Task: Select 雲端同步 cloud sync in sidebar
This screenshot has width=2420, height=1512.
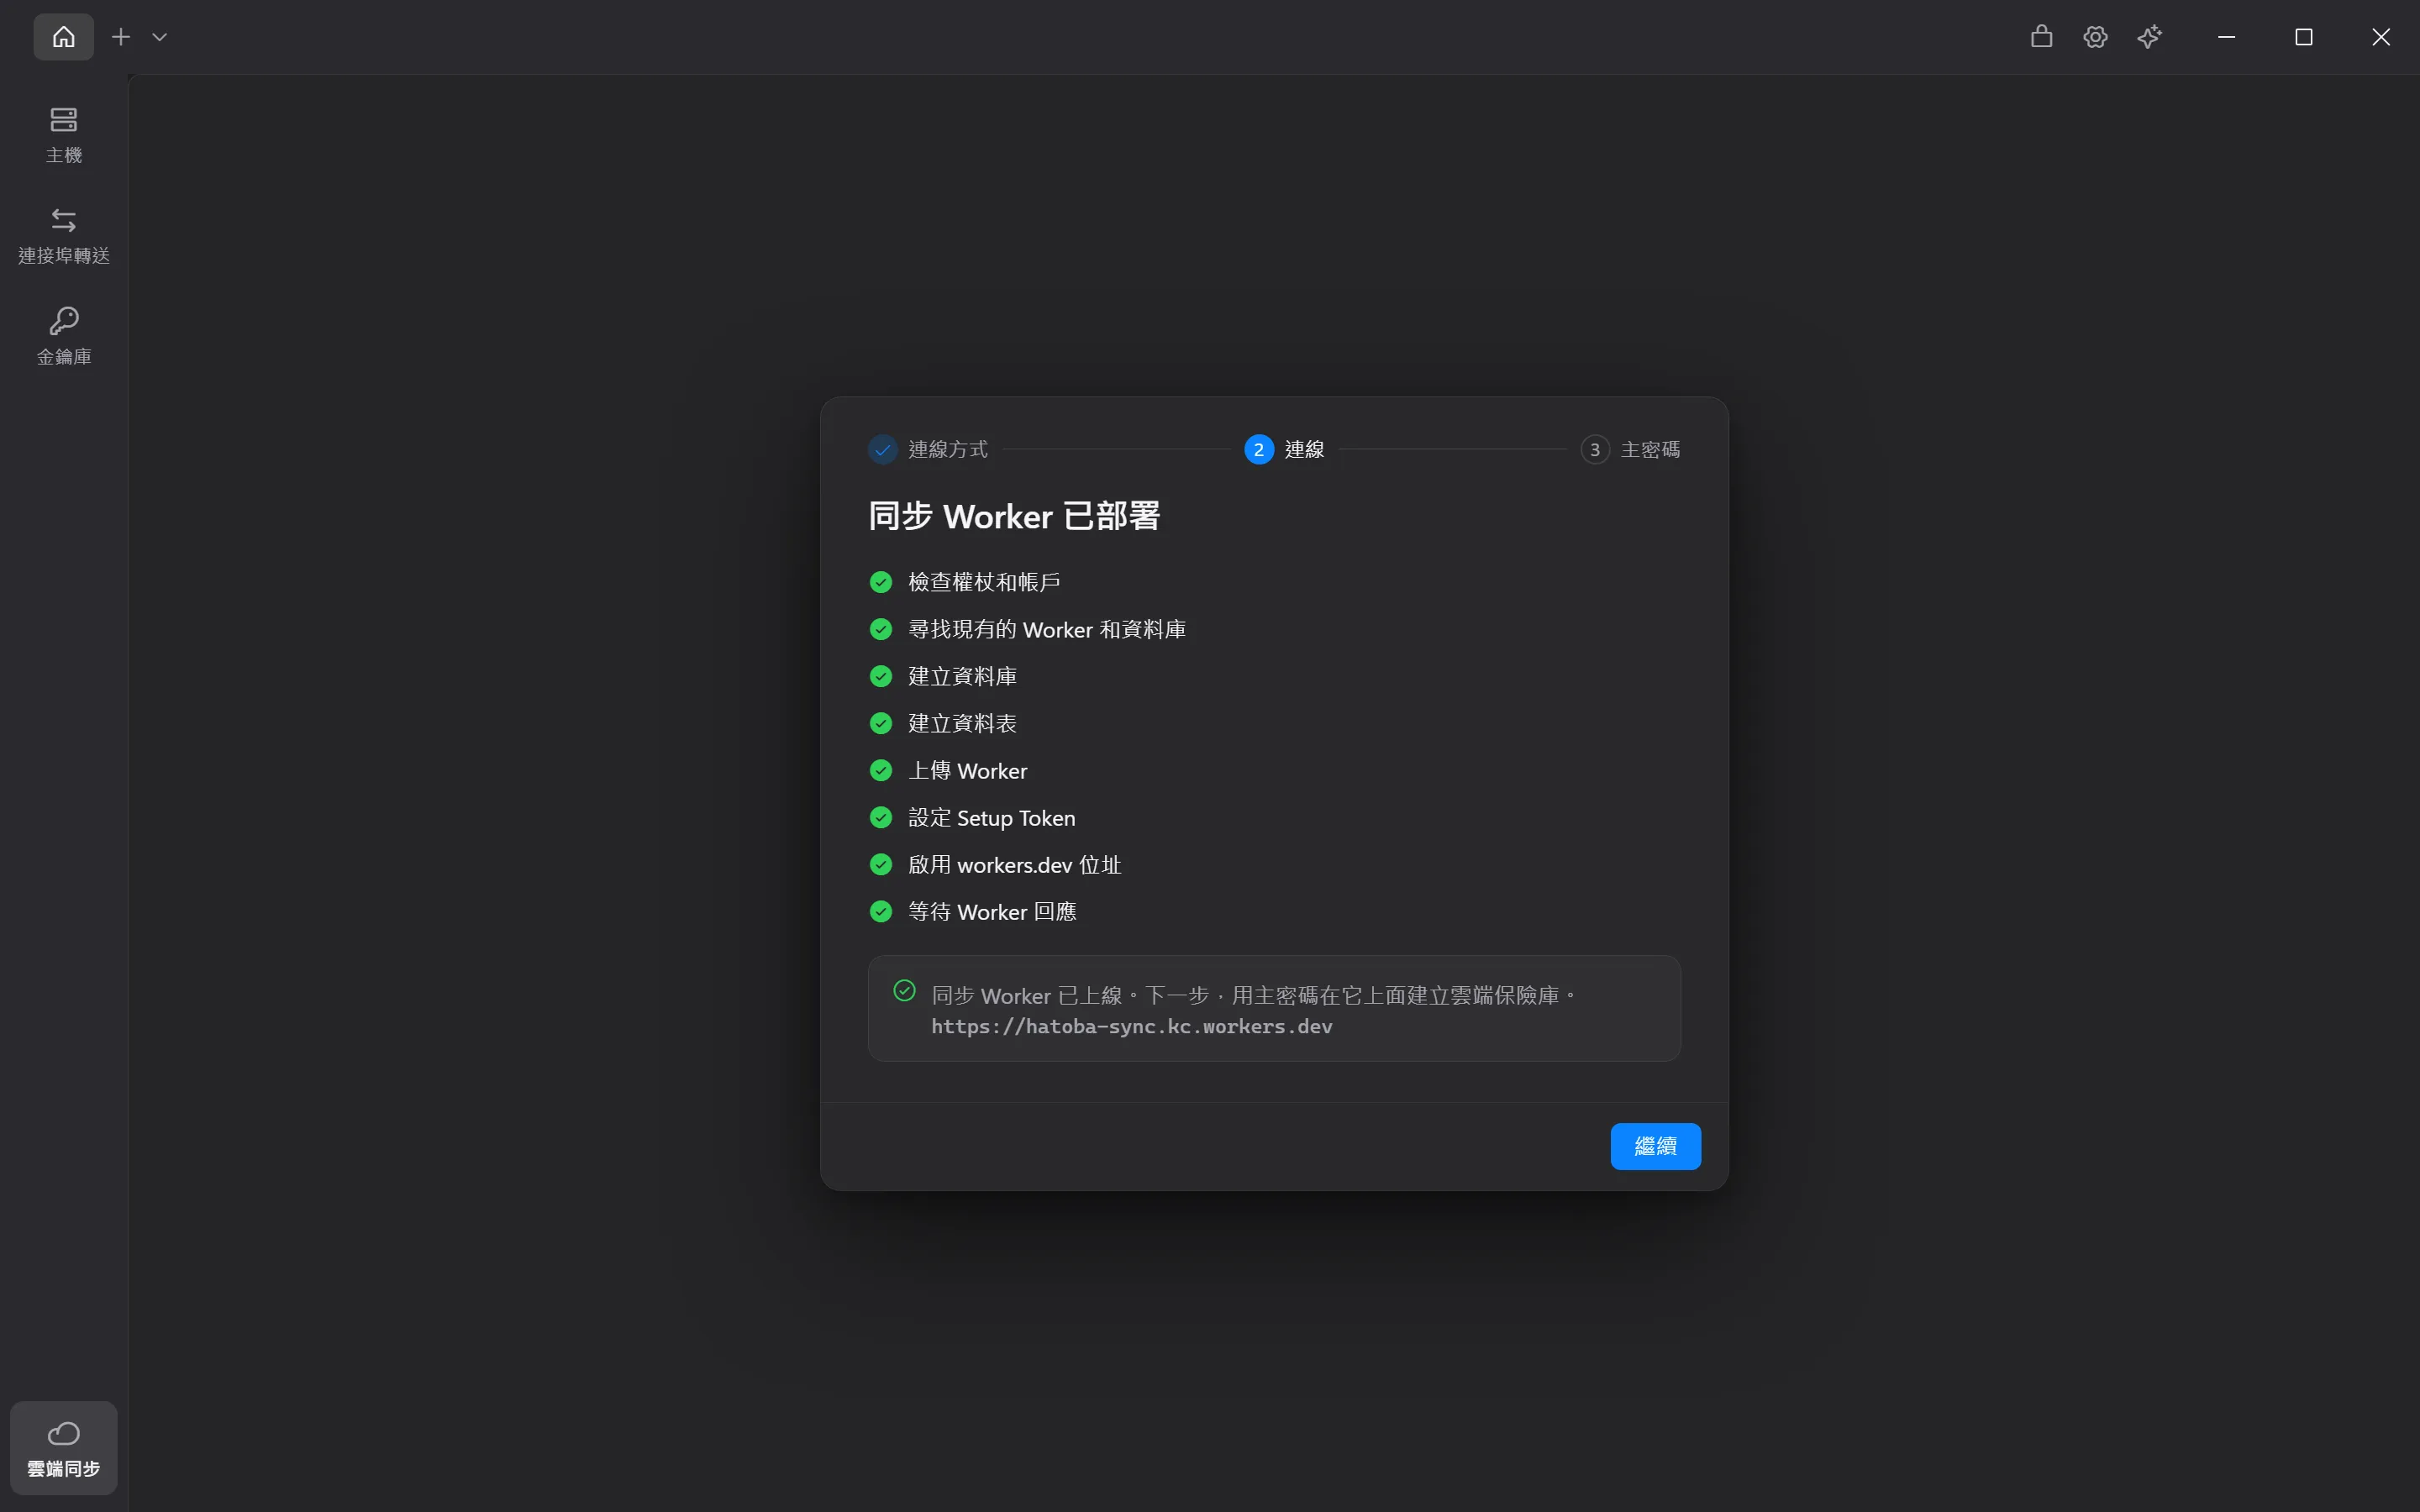Action: point(63,1448)
